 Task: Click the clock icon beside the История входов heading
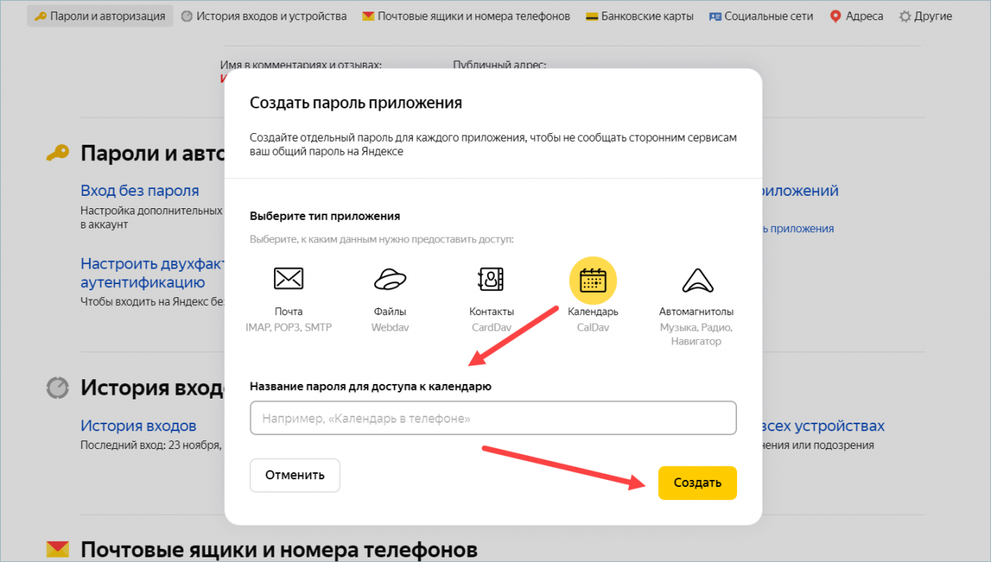pos(58,387)
